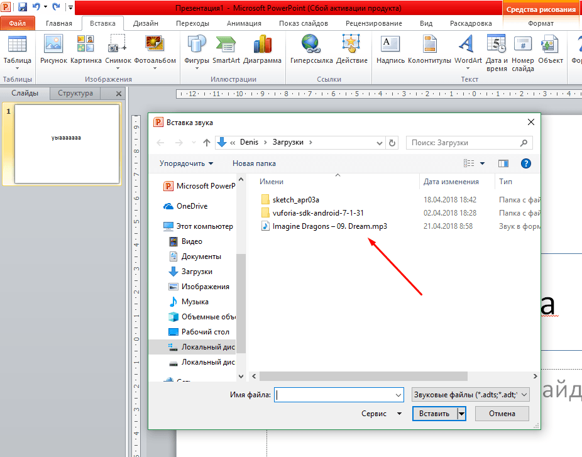Viewport: 582px width, 457px height.
Task: Customize the quick access toolbar dropdown
Action: [x=70, y=7]
